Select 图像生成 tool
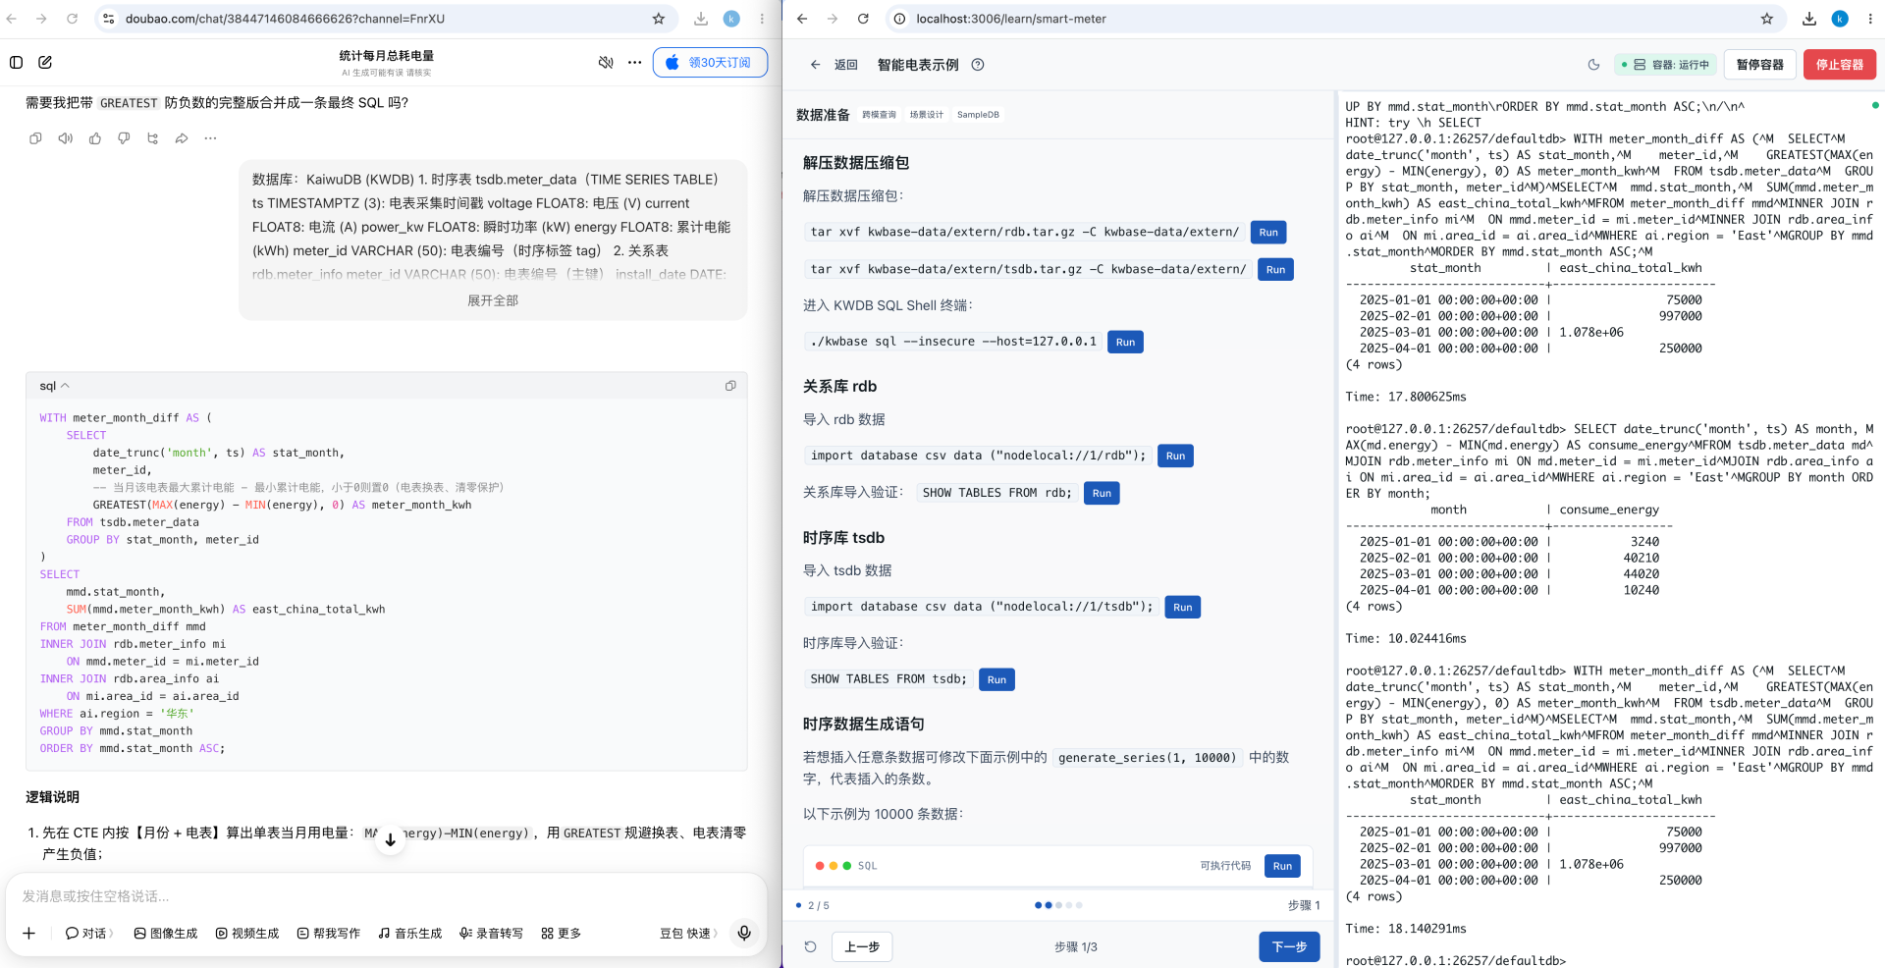The height and width of the screenshot is (968, 1885). tap(166, 934)
